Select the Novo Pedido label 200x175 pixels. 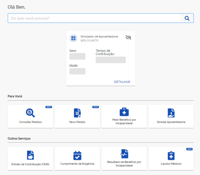[77, 122]
